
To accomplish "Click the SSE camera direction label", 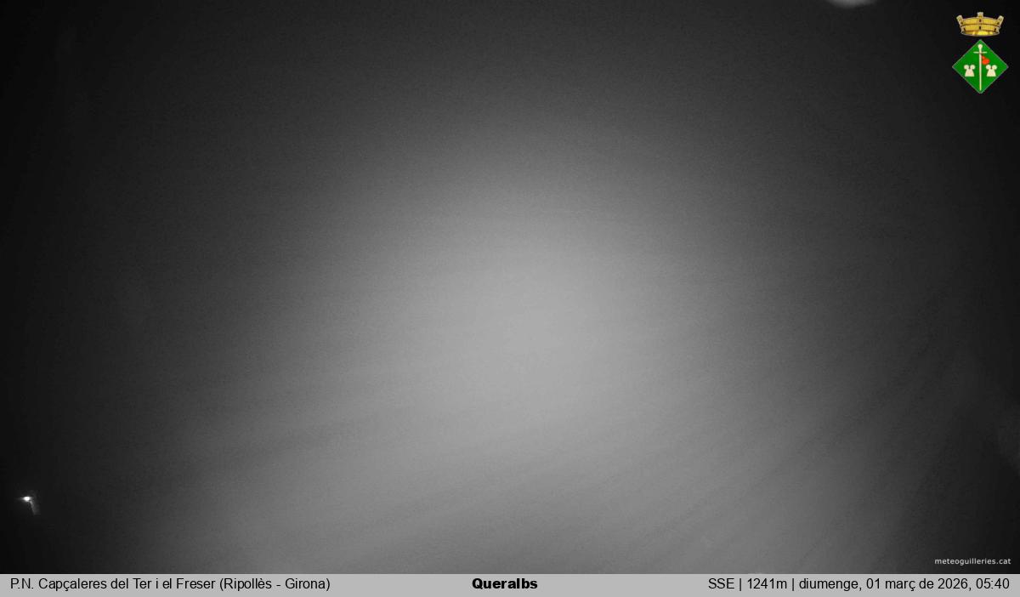I will pos(721,584).
